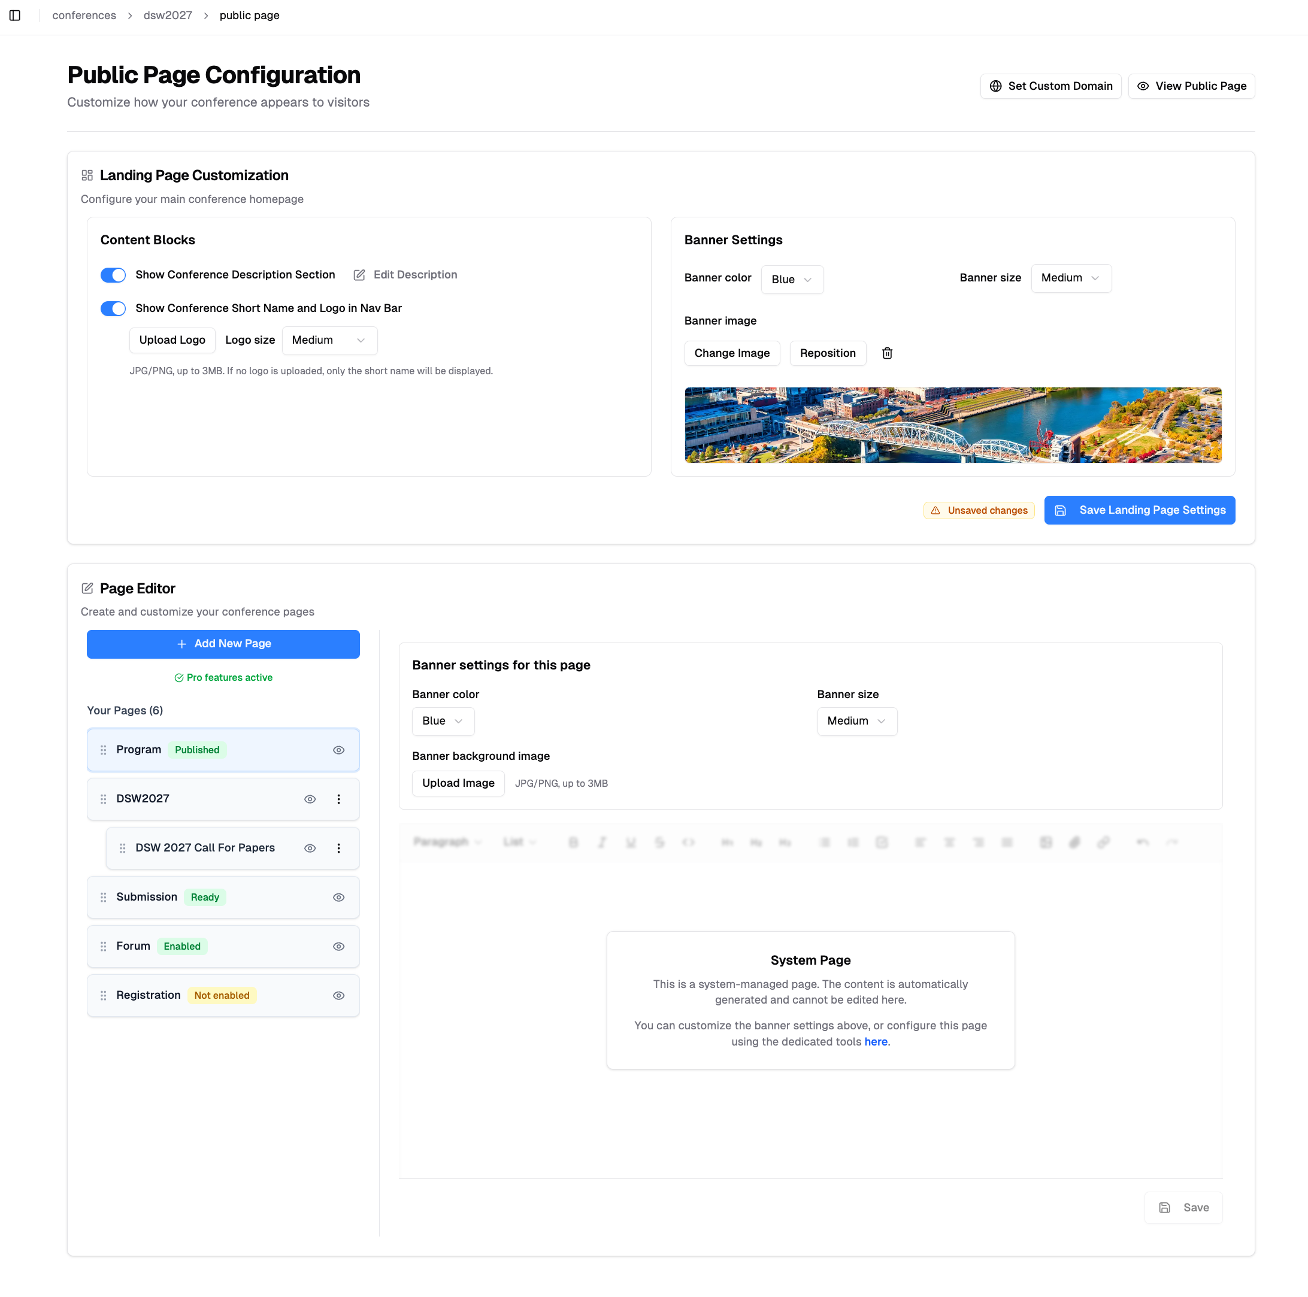Click the banner image preview thumbnail
The width and height of the screenshot is (1308, 1297).
(953, 425)
